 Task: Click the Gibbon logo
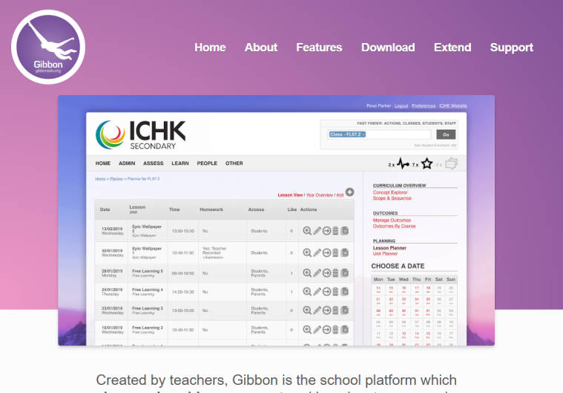pyautogui.click(x=48, y=47)
